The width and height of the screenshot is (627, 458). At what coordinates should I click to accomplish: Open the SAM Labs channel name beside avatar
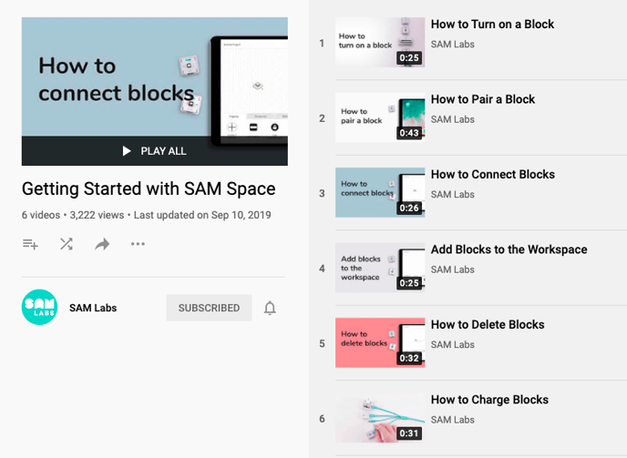click(93, 308)
